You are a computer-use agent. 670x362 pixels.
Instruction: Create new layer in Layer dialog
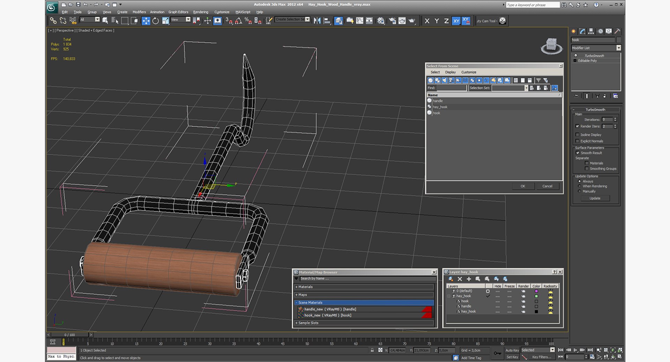(451, 279)
